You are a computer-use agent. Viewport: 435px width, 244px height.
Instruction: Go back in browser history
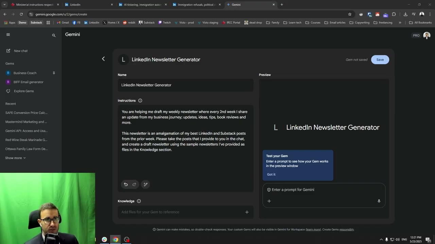tap(5, 14)
